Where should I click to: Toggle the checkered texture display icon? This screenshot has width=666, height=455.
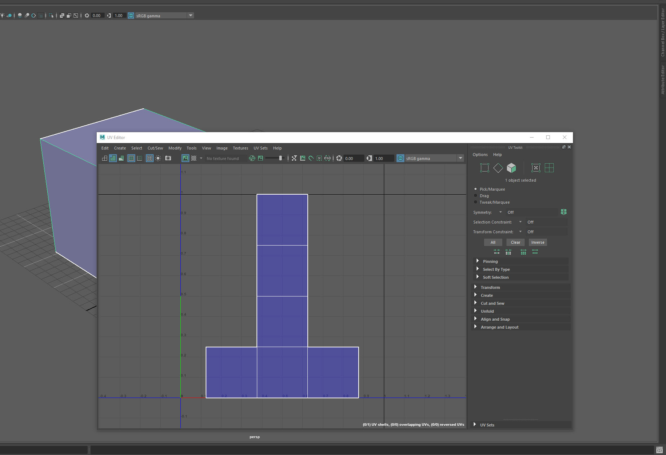pos(194,158)
